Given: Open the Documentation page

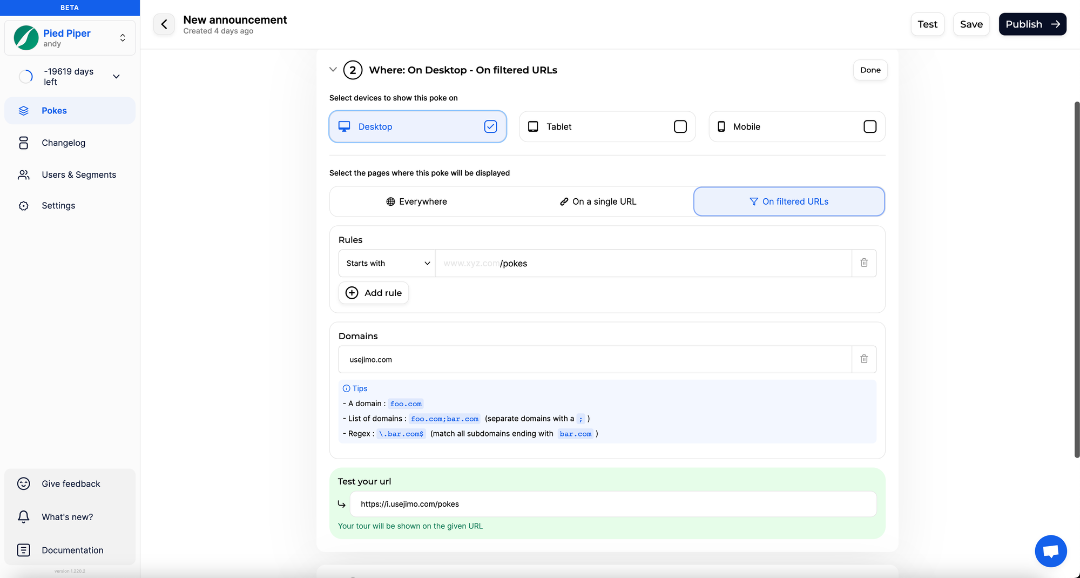Looking at the screenshot, I should pos(72,550).
